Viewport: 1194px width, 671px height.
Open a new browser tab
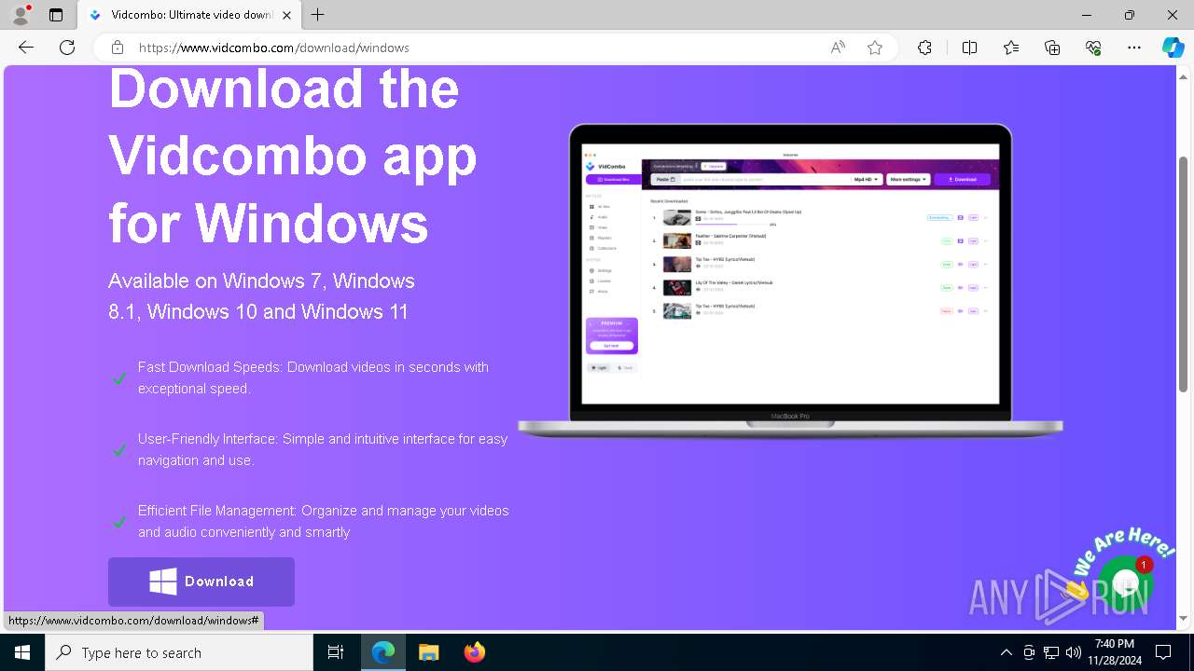tap(318, 15)
